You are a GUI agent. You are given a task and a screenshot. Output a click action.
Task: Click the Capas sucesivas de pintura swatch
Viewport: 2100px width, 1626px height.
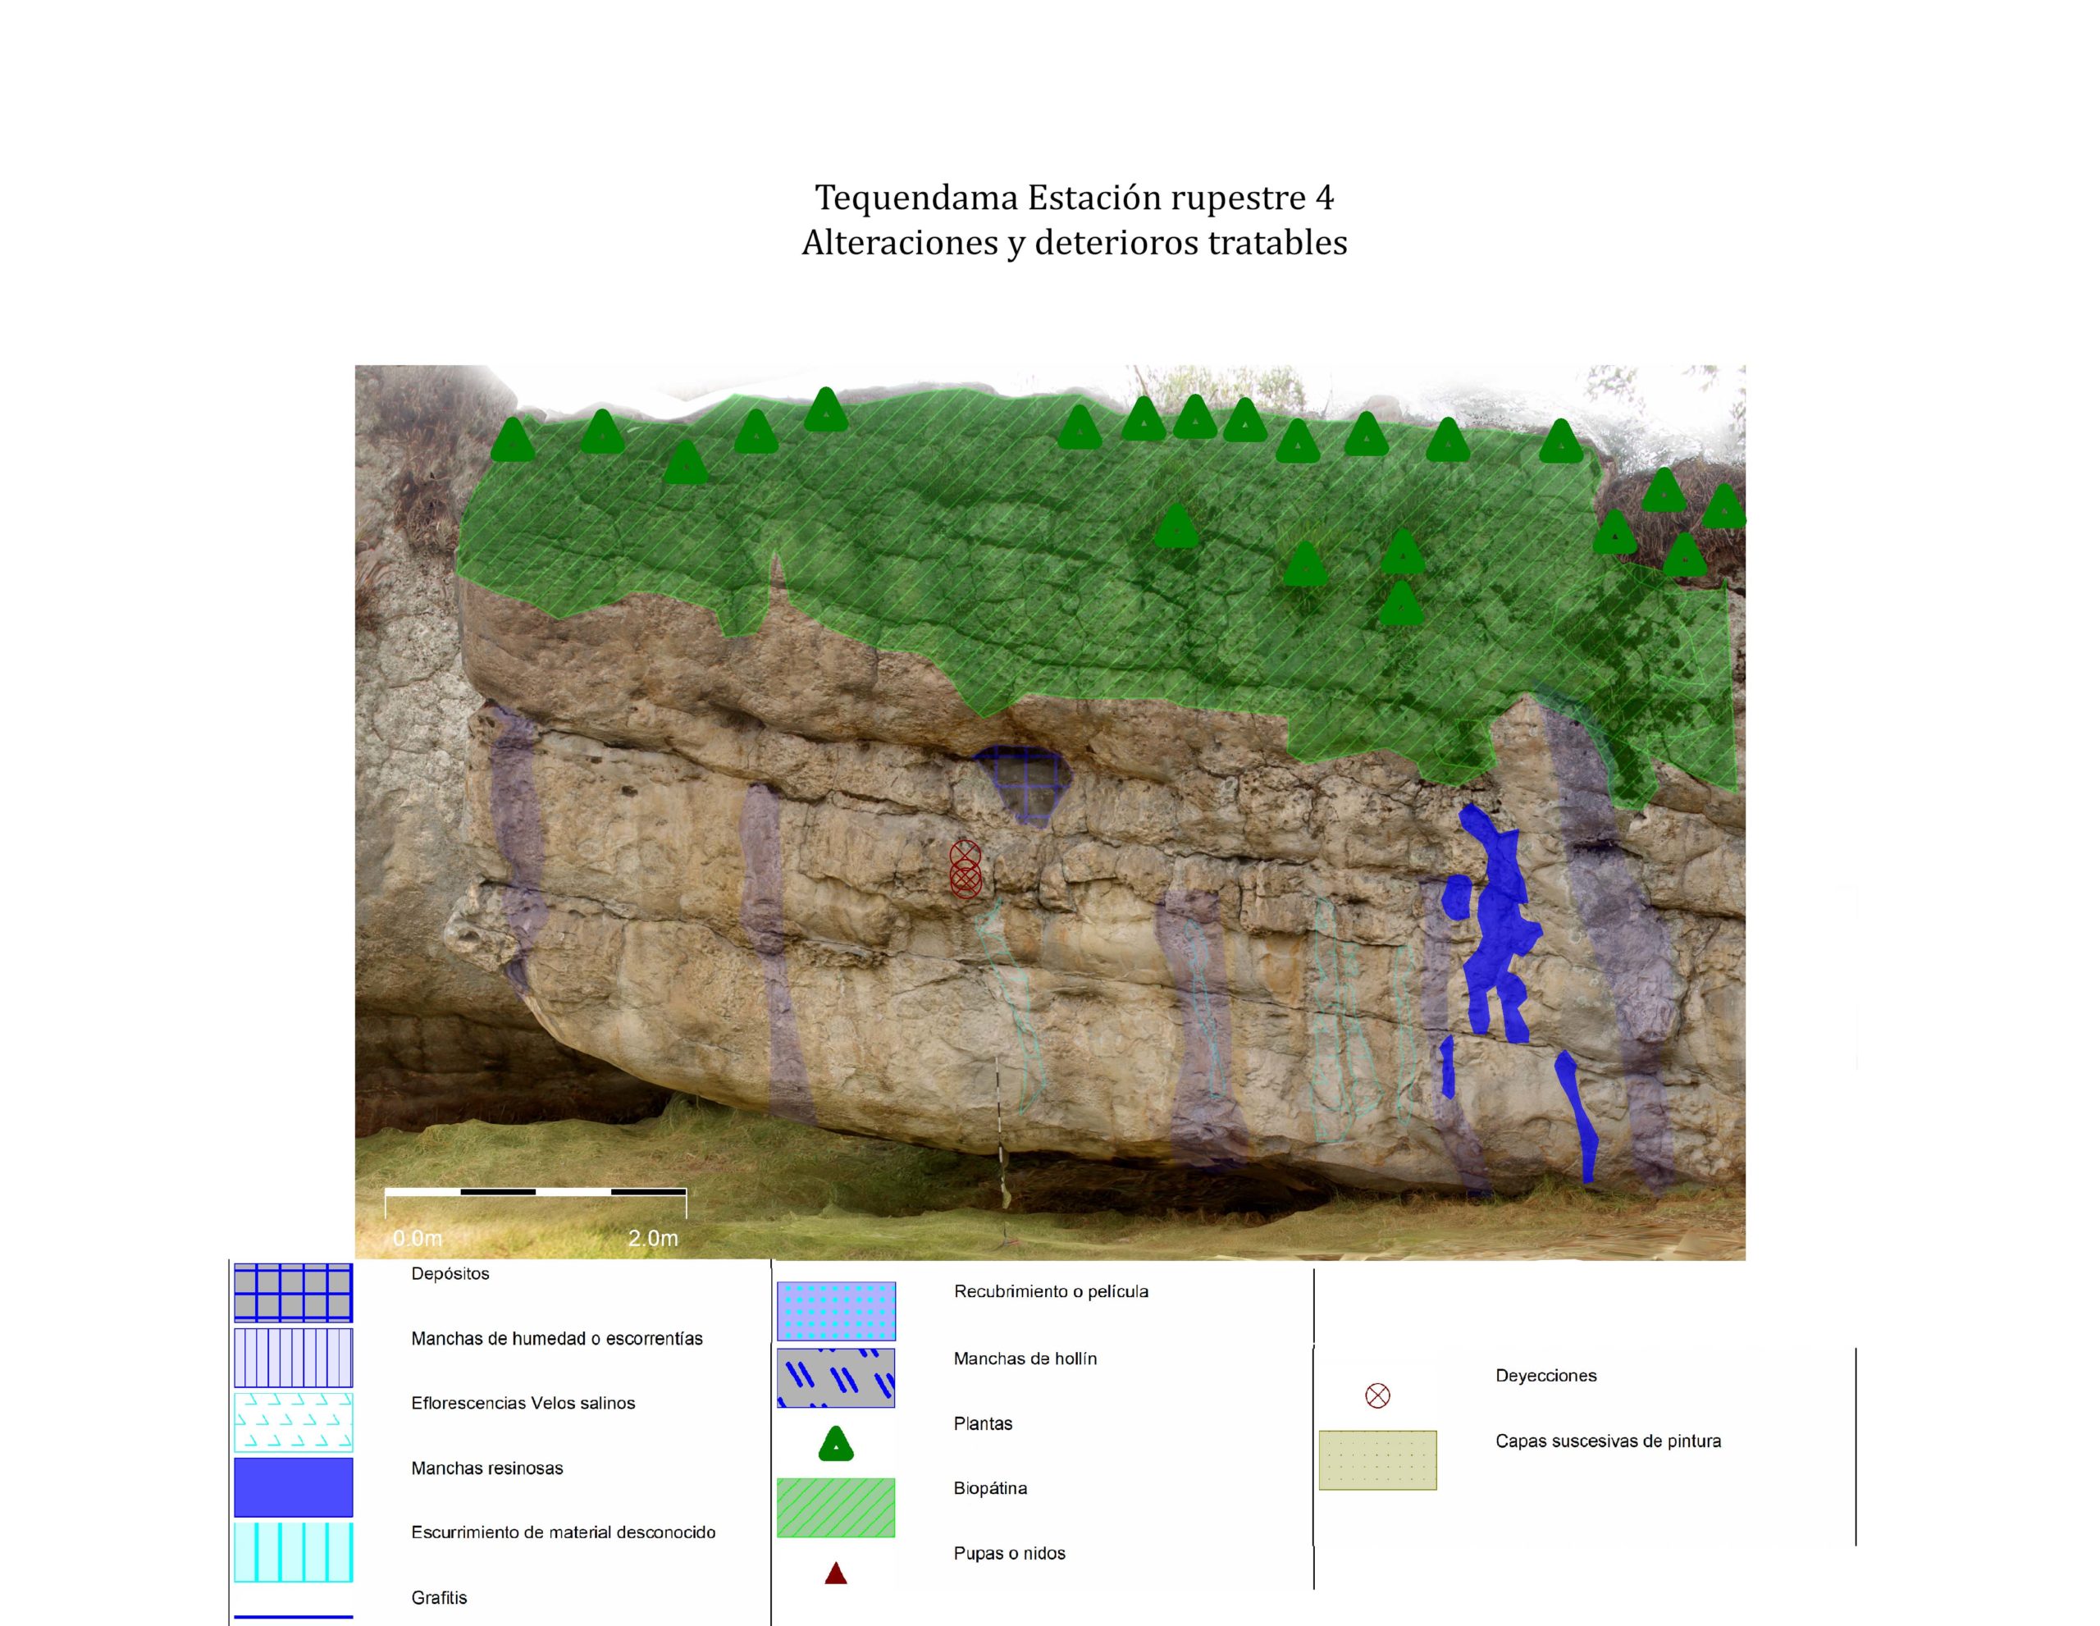(x=1378, y=1460)
